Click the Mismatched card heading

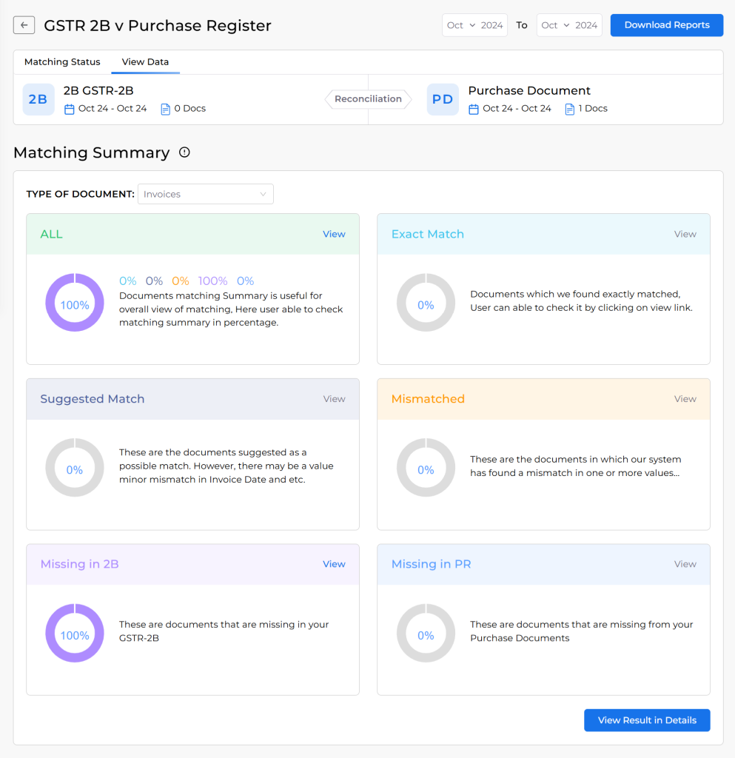428,399
